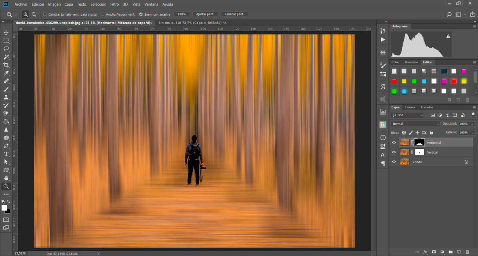Delete layer using trash icon in Capas panel

tap(467, 252)
